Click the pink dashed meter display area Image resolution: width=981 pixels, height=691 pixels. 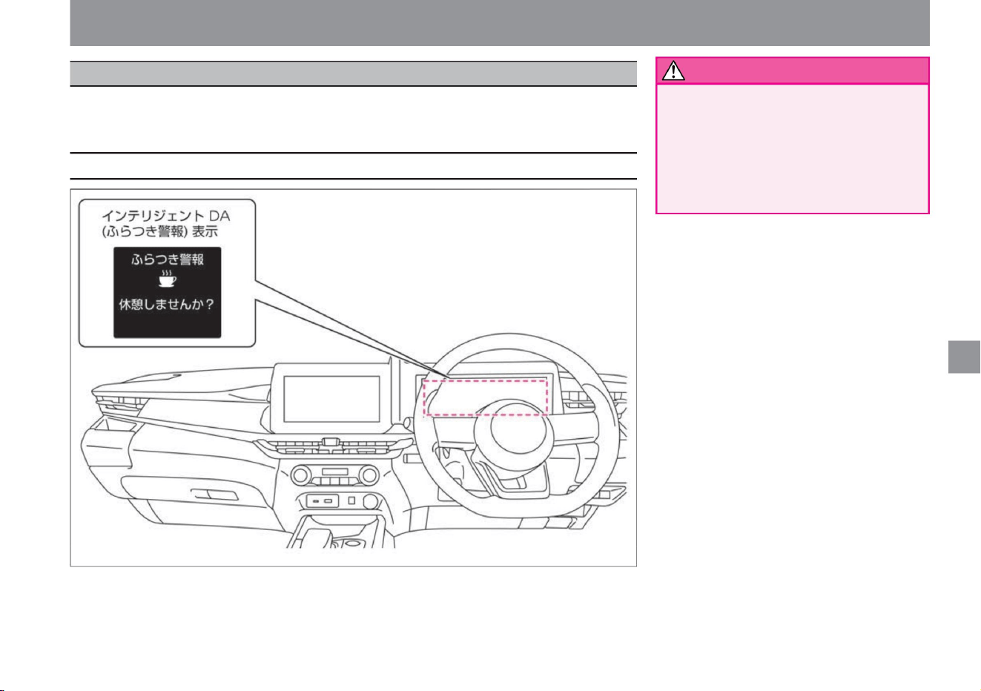coord(485,397)
